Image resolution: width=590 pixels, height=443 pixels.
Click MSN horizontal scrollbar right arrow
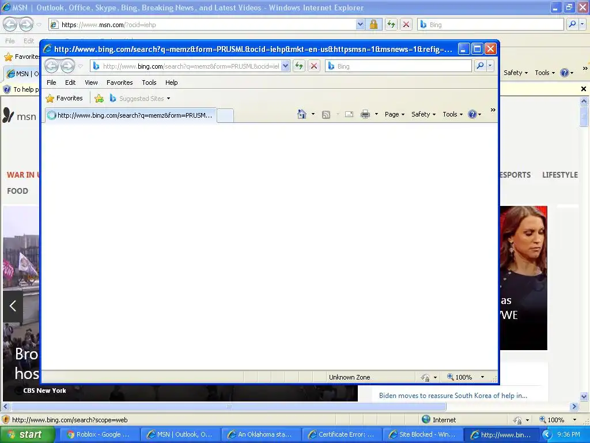(574, 407)
